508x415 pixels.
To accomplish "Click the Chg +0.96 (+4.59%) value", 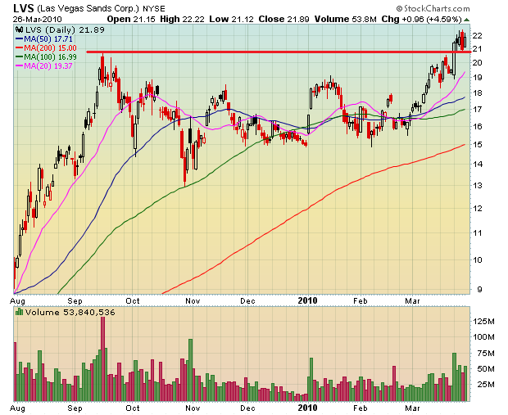I will pos(421,20).
